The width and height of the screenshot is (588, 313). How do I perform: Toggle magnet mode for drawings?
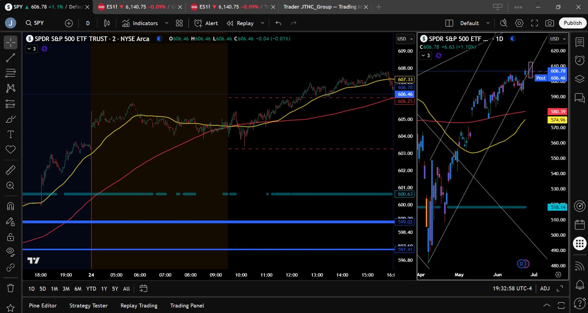tap(10, 206)
